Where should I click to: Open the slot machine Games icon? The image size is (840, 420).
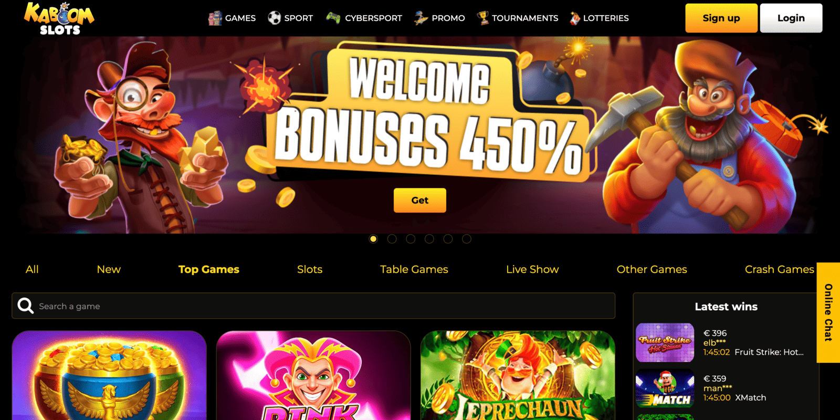tap(215, 18)
